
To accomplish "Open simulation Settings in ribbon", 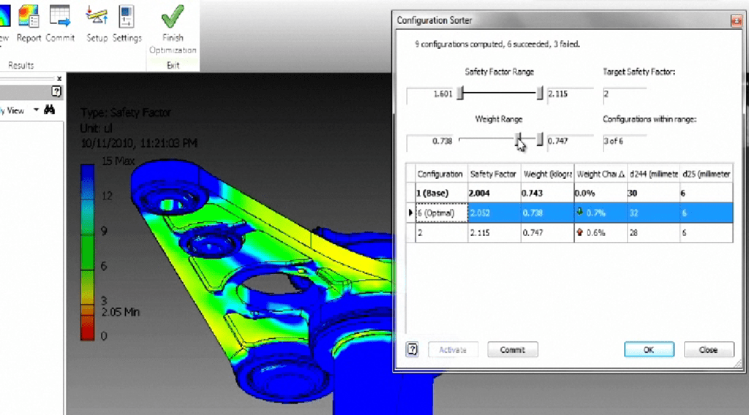I will [127, 23].
